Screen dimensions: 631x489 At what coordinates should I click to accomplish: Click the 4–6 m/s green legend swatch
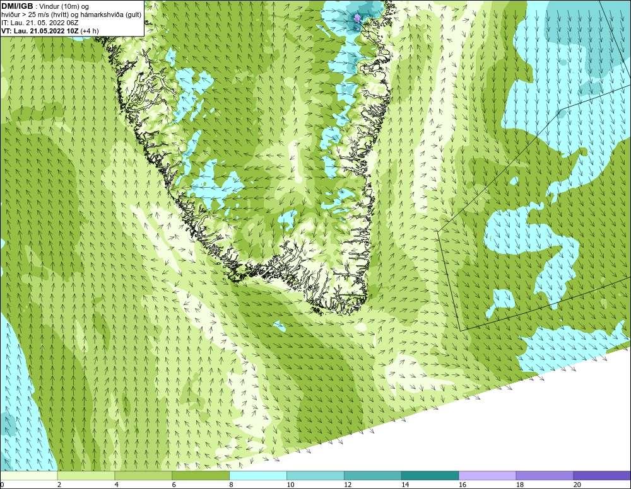143,476
